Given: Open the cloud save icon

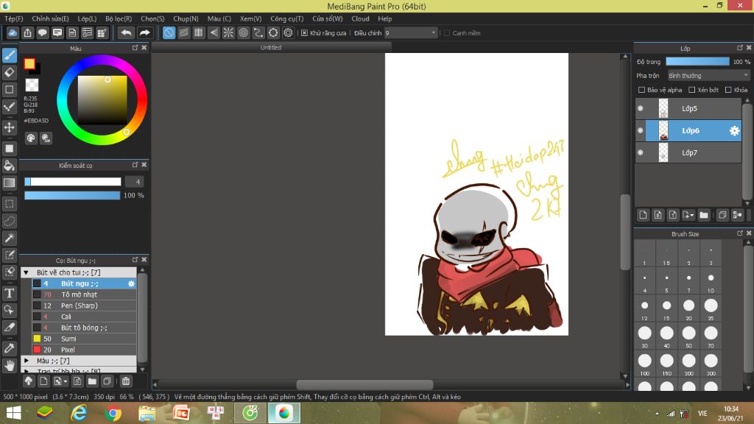Looking at the screenshot, I should (x=13, y=32).
